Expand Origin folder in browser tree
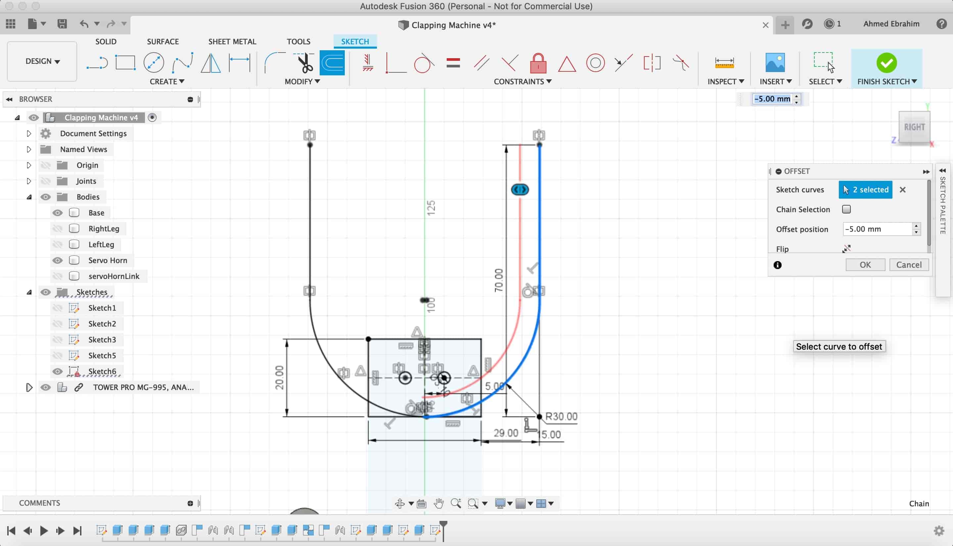 point(29,165)
